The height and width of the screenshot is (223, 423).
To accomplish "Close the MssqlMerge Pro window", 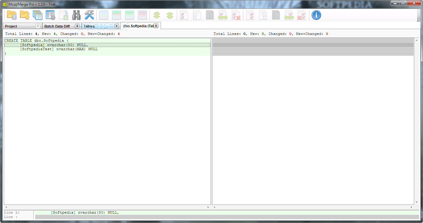I will (414, 3).
